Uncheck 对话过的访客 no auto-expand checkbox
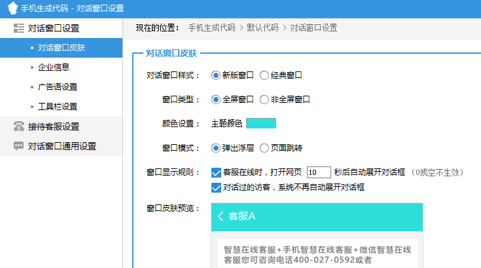481x268 pixels. [217, 187]
